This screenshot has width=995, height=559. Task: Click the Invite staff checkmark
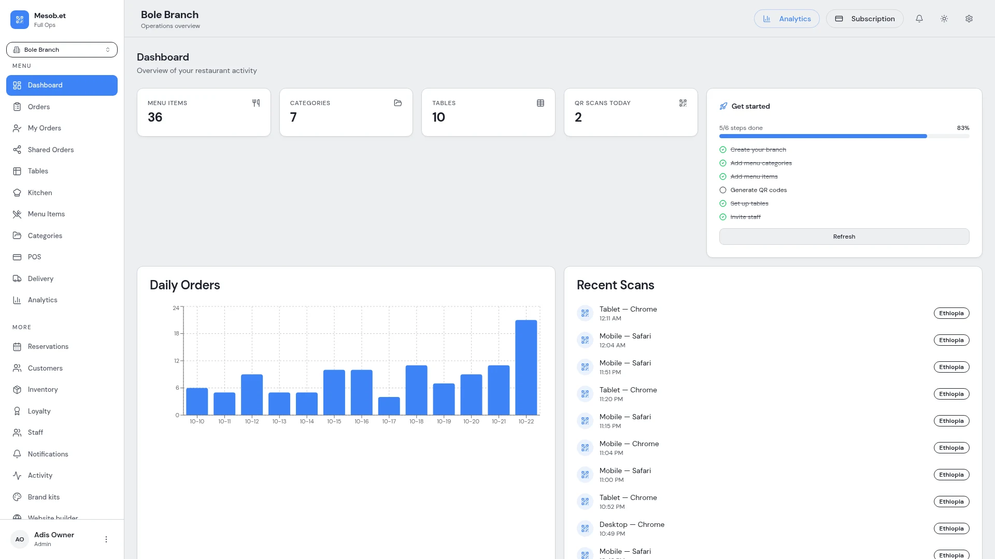tap(722, 217)
